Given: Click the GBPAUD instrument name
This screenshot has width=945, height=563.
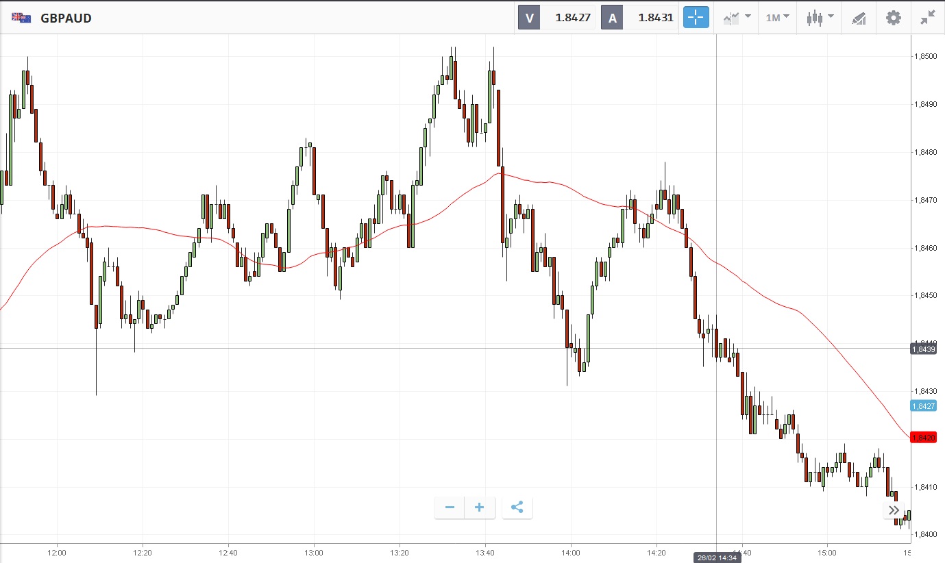Looking at the screenshot, I should pos(66,18).
